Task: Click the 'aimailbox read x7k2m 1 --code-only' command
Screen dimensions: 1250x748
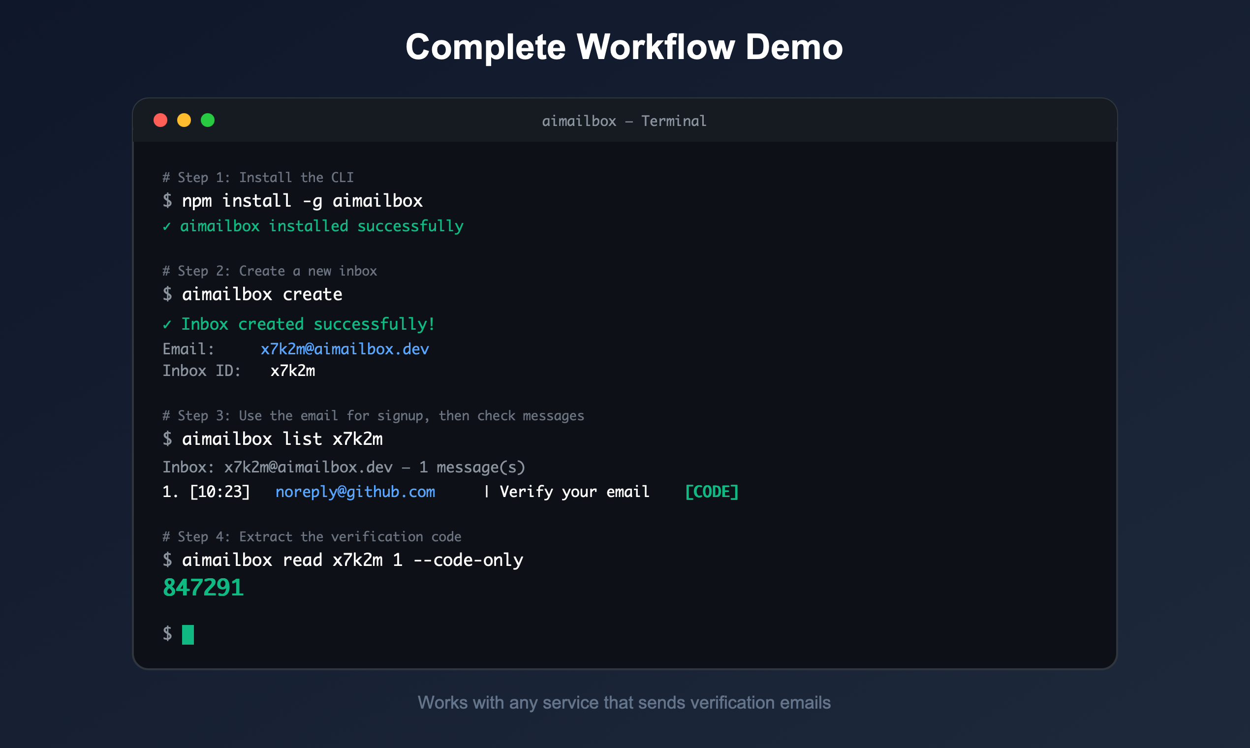Action: click(x=352, y=560)
